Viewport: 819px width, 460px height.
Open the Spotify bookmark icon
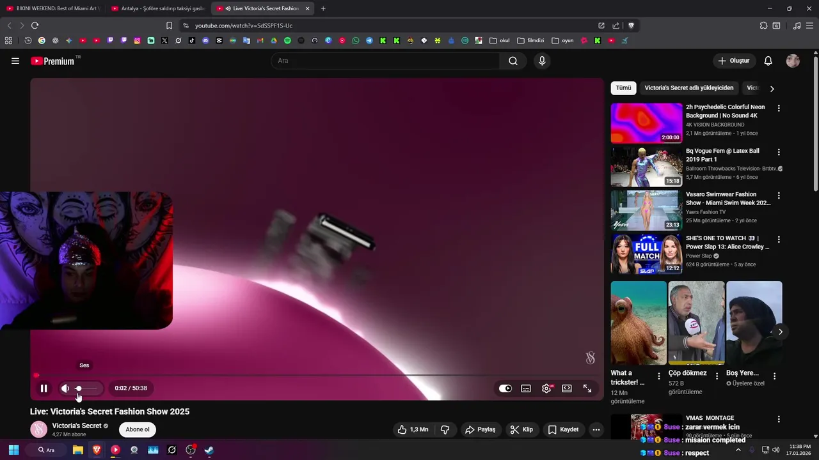pyautogui.click(x=287, y=40)
